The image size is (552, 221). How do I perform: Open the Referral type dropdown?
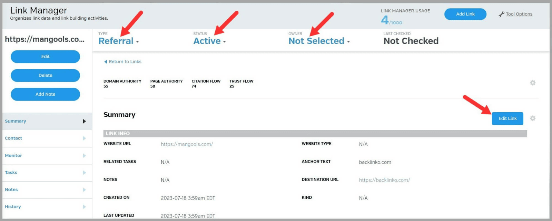click(118, 41)
